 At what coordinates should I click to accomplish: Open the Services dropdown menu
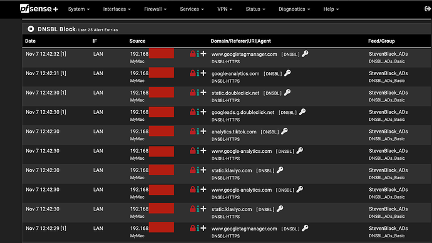(192, 9)
